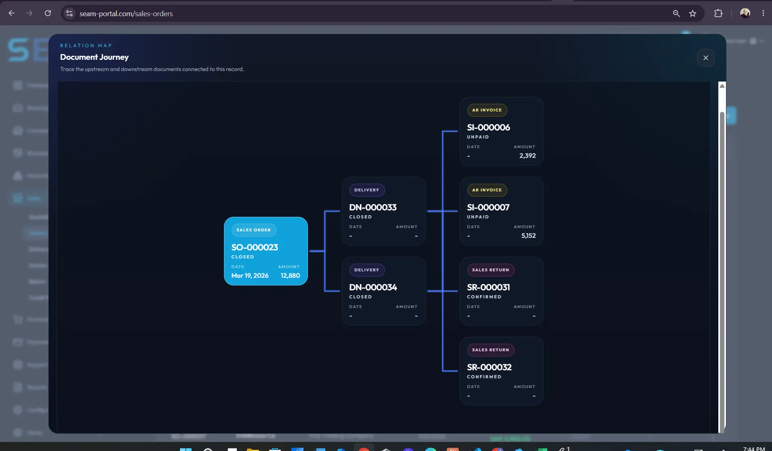Open the browser profile avatar
Screen dimensions: 772x451
tap(745, 13)
